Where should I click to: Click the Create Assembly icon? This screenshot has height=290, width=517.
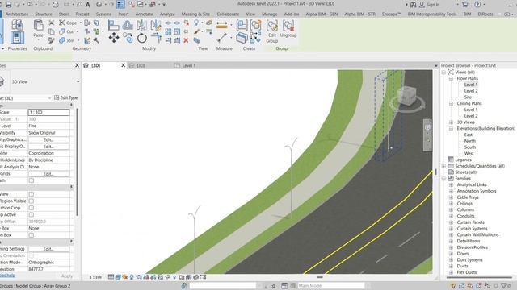click(242, 25)
